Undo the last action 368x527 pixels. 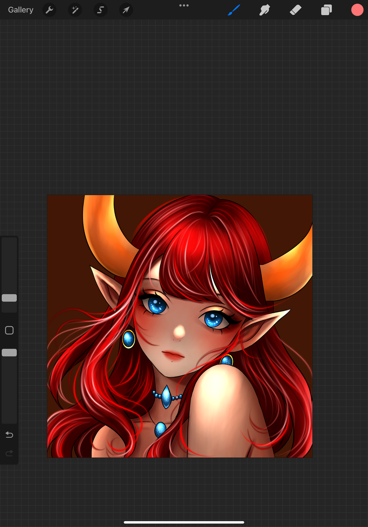click(x=10, y=435)
